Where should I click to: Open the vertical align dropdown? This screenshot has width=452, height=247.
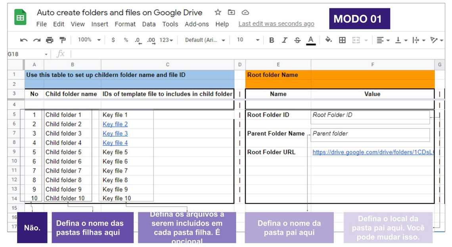coord(401,40)
